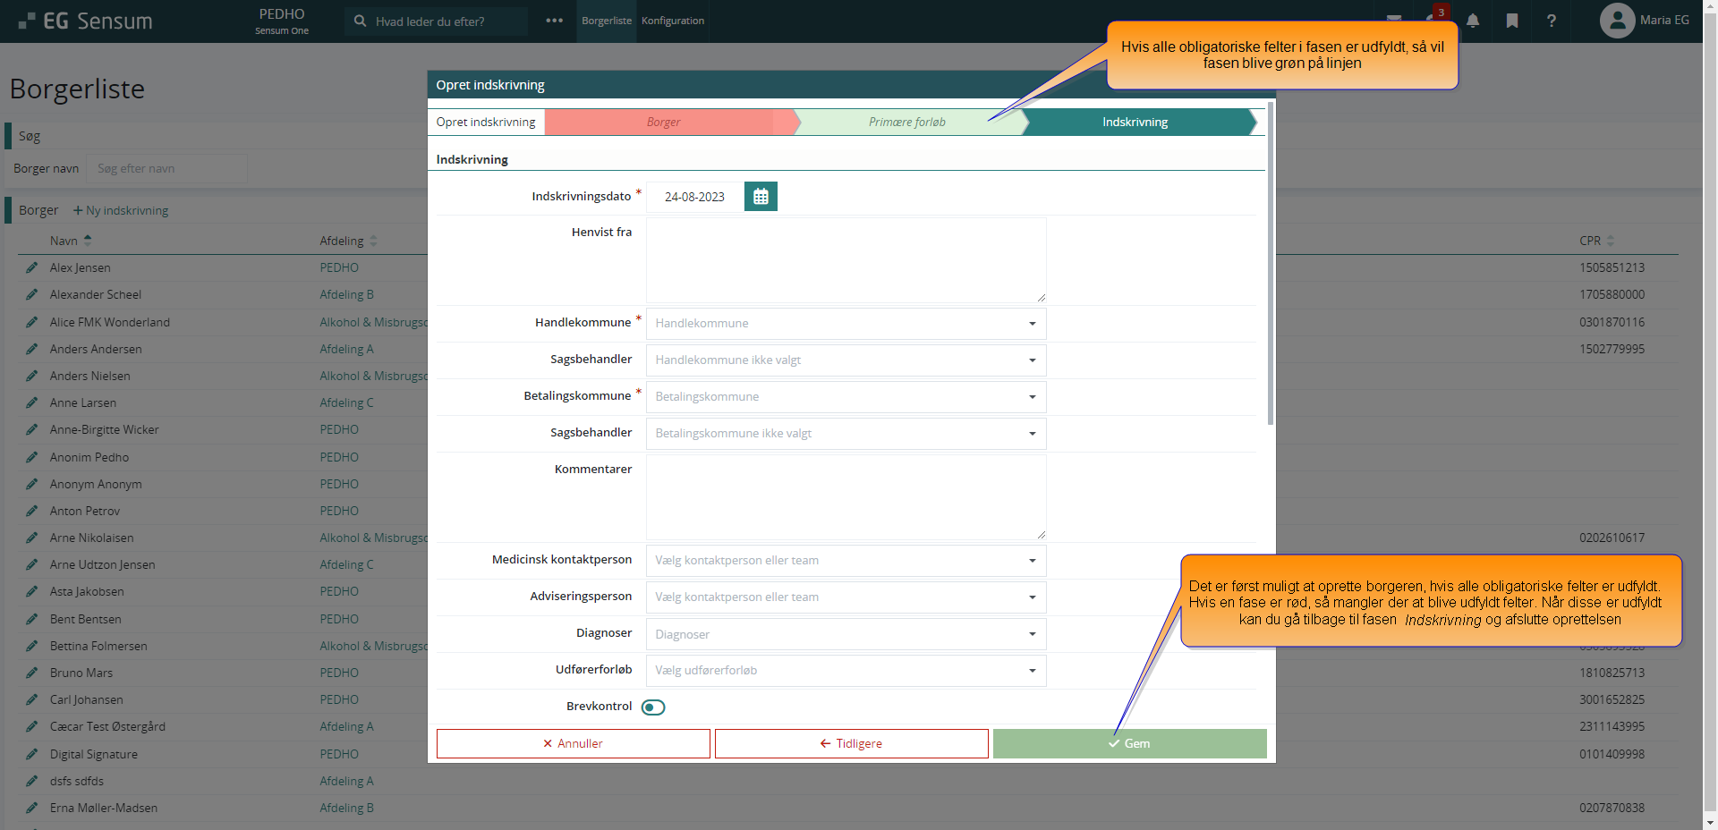Click the notifications bell icon
Screen dimensions: 1718x830
pos(1473,21)
